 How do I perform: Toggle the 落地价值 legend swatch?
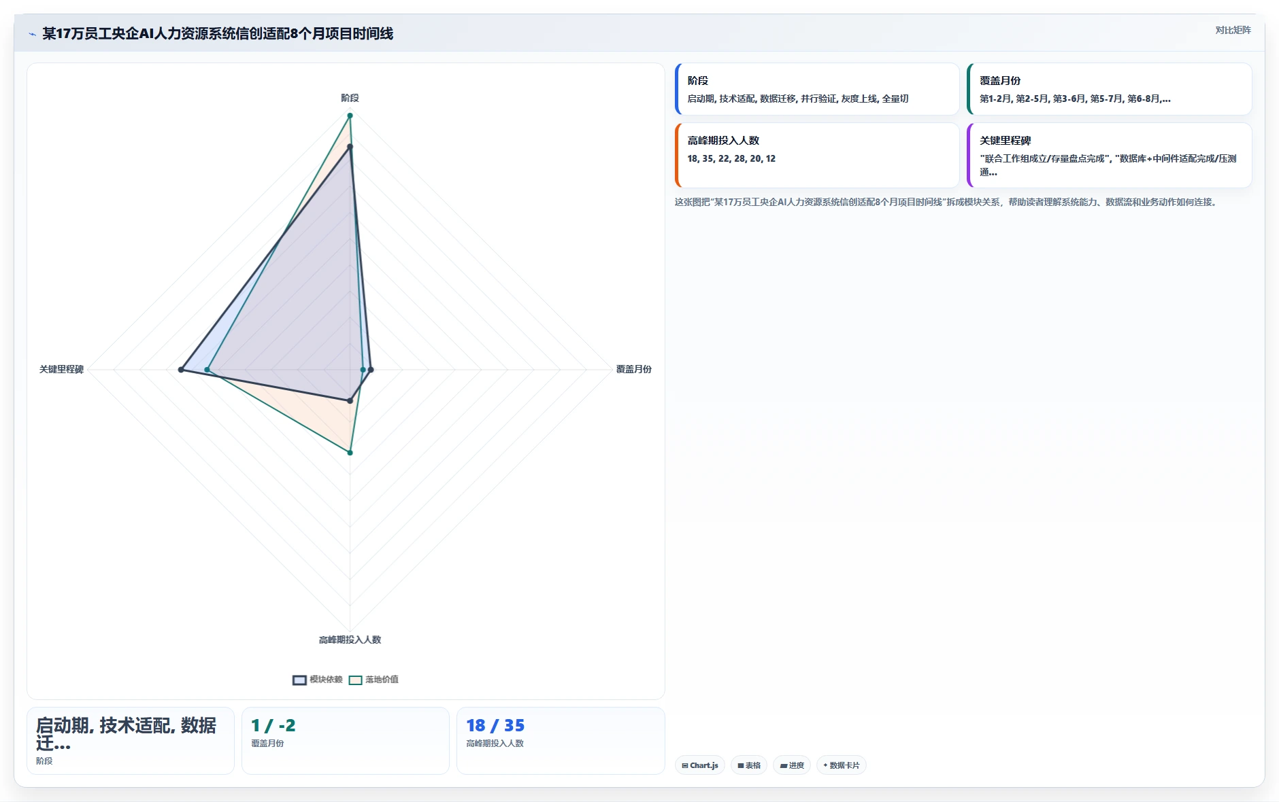point(355,680)
